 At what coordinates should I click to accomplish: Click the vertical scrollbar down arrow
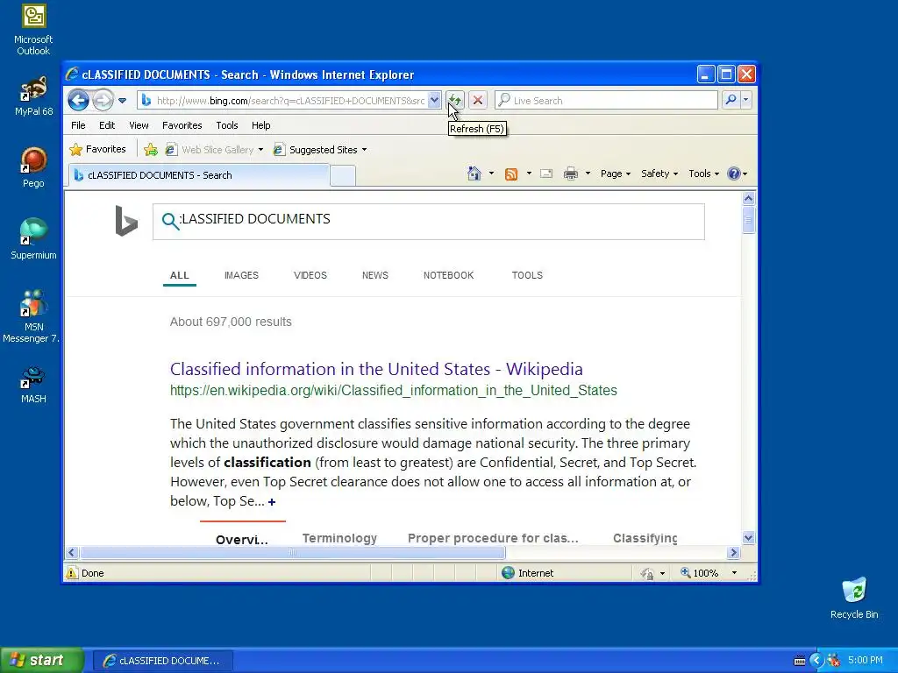tap(749, 537)
